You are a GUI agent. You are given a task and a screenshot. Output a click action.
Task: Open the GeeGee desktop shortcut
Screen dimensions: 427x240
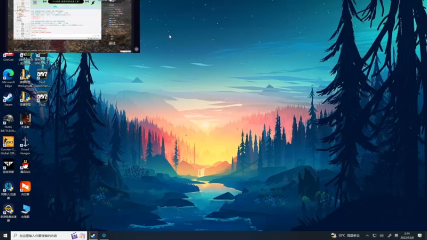coord(8,57)
